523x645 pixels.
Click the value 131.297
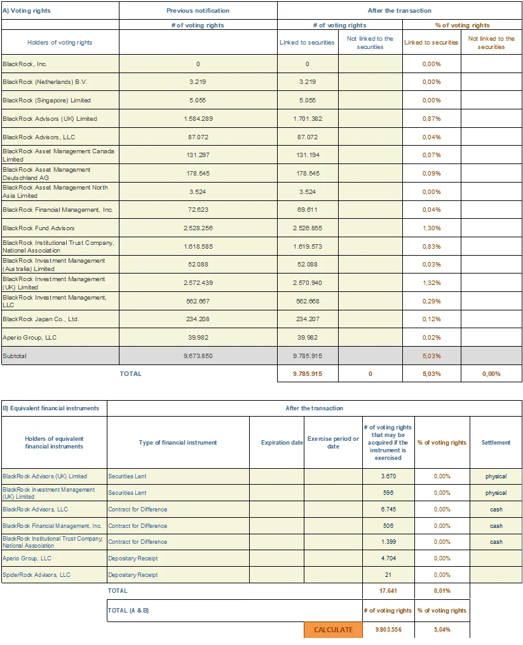(198, 155)
